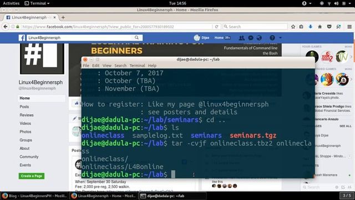The width and height of the screenshot is (355, 200).
Task: Click the Firefox URL address field
Action: [x=116, y=27]
